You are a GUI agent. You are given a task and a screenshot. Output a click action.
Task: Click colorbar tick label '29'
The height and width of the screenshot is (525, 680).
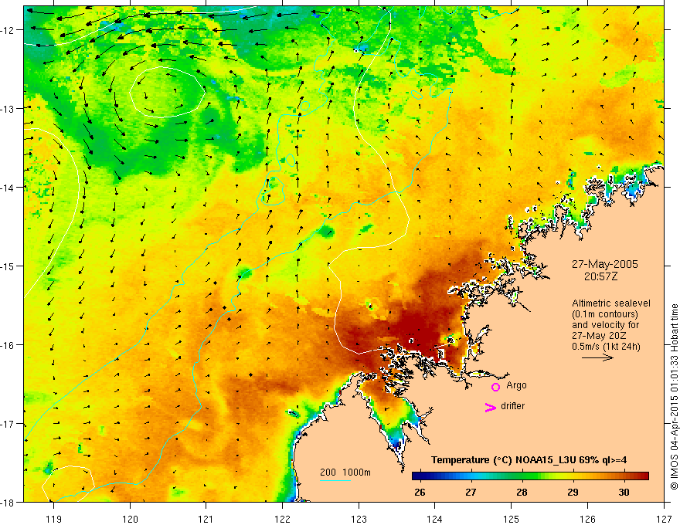(x=573, y=493)
